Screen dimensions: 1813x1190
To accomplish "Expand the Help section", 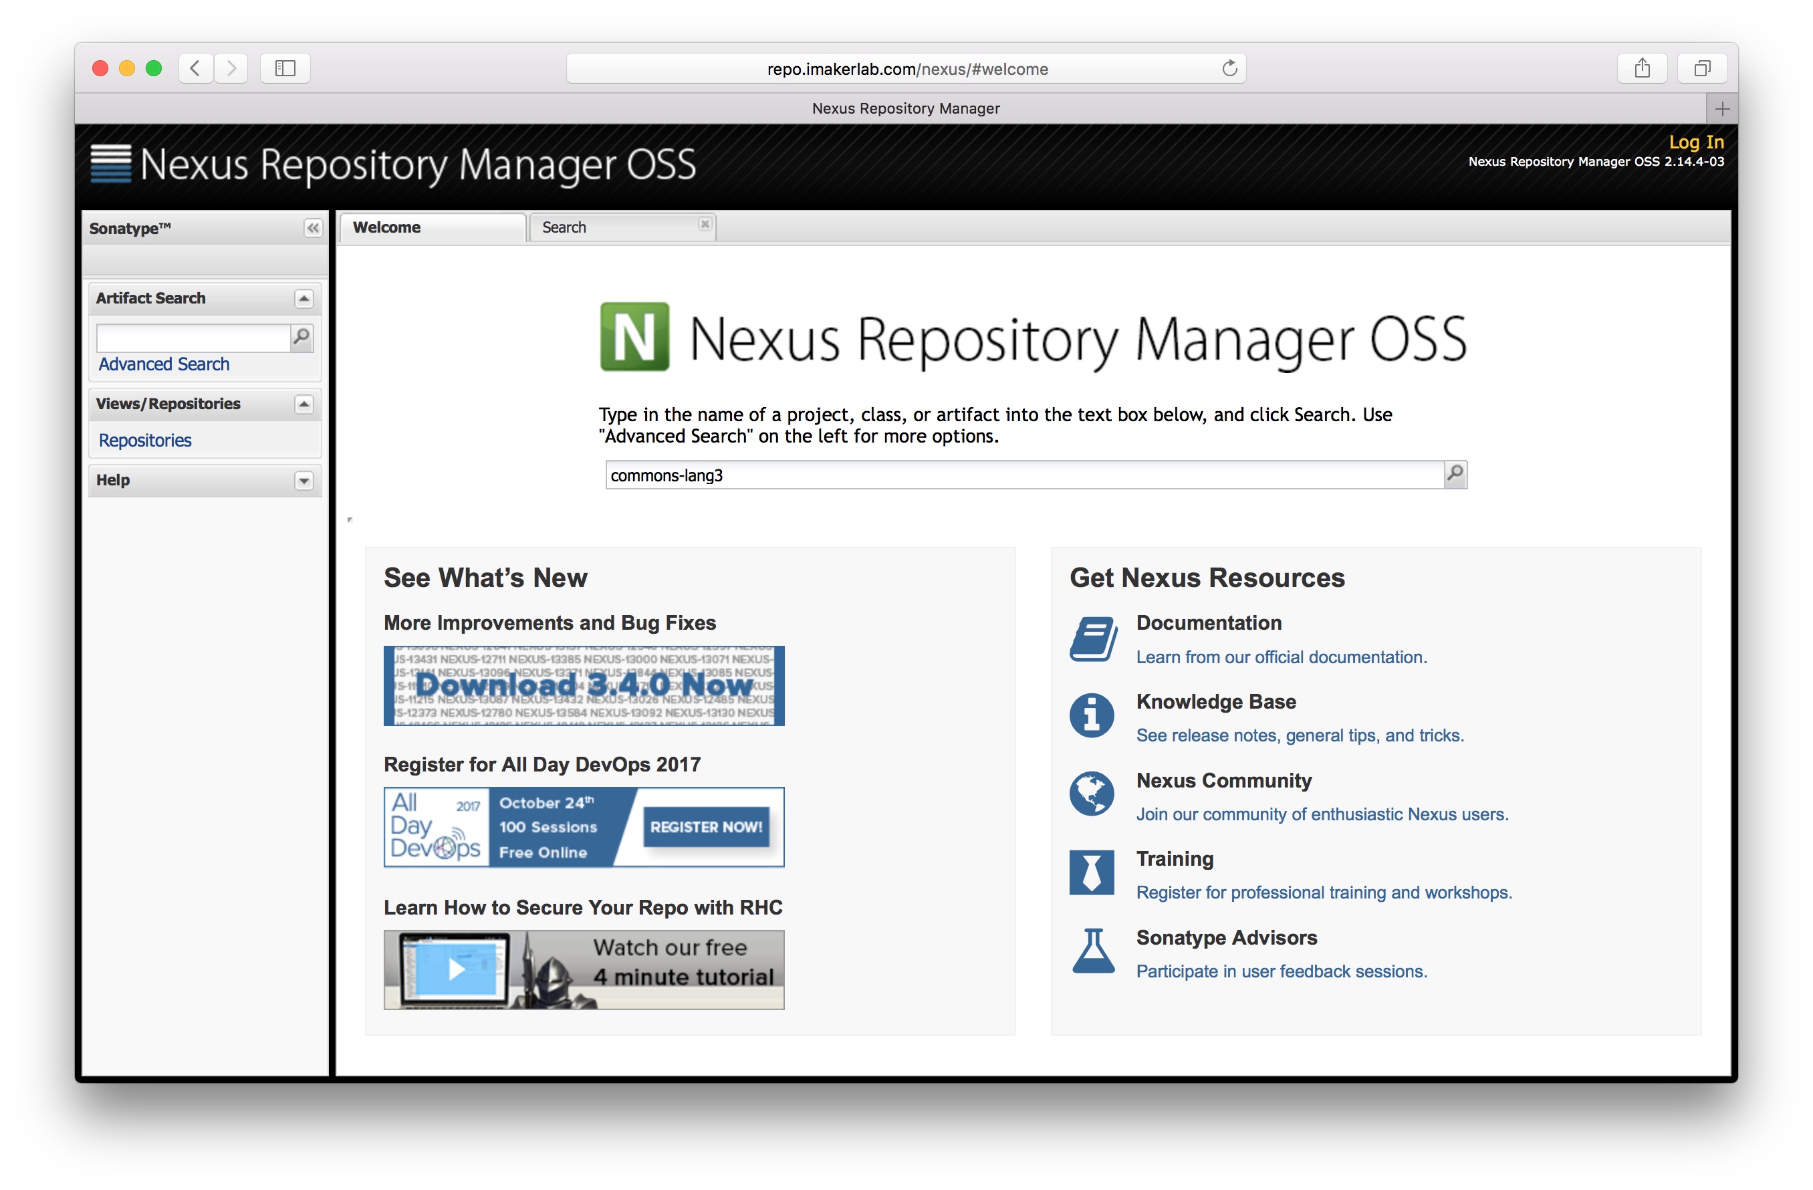I will [x=304, y=481].
